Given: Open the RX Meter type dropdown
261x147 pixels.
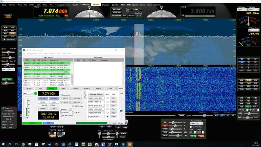Looking at the screenshot, I should 242,10.
